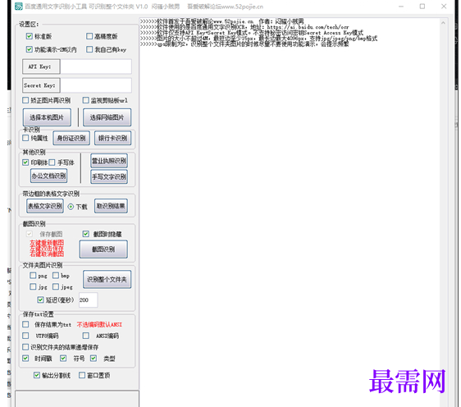Click the 取识别结果 button
Image resolution: width=461 pixels, height=407 pixels.
point(111,206)
